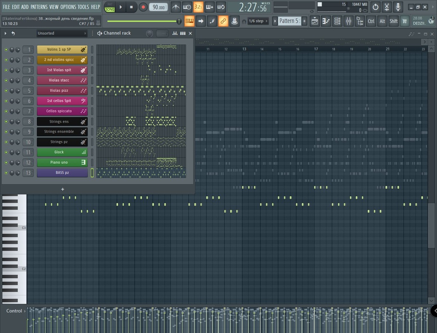Image resolution: width=437 pixels, height=333 pixels.
Task: Toggle the orange typing keyboard to piano icon
Action: tap(189, 21)
